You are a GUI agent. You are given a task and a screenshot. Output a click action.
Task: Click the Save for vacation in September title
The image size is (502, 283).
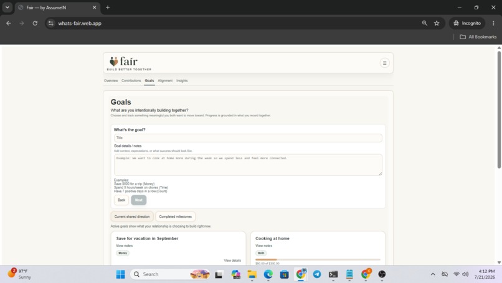[x=147, y=239]
